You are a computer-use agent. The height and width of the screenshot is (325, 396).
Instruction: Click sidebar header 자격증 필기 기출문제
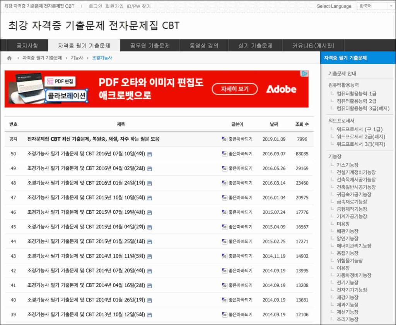tap(345, 58)
